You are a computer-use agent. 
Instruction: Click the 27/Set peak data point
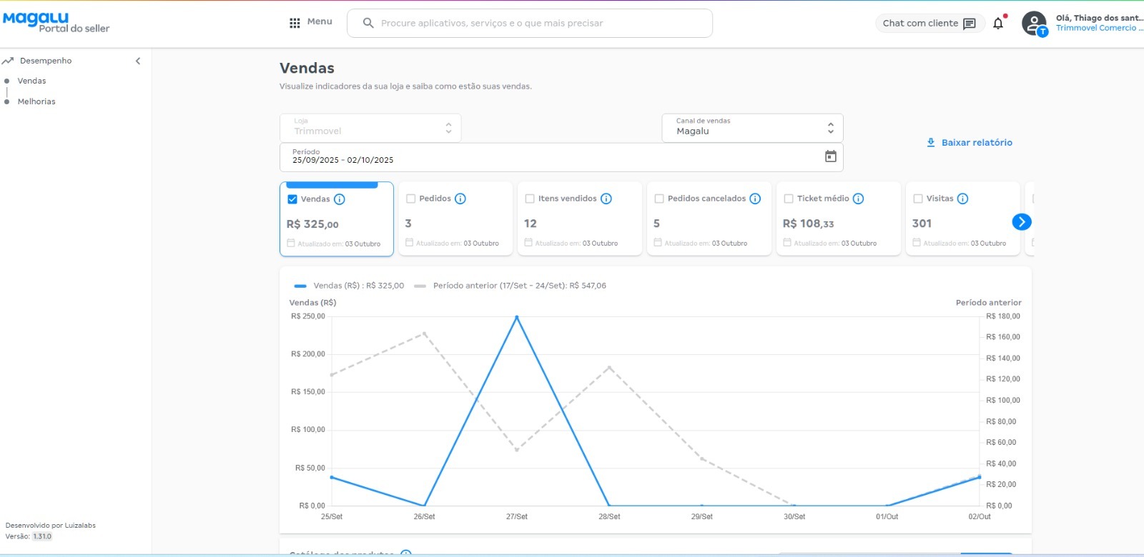click(x=517, y=317)
